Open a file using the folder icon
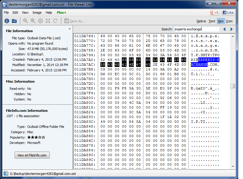Viewport: 243px width, 179px height. [14, 21]
